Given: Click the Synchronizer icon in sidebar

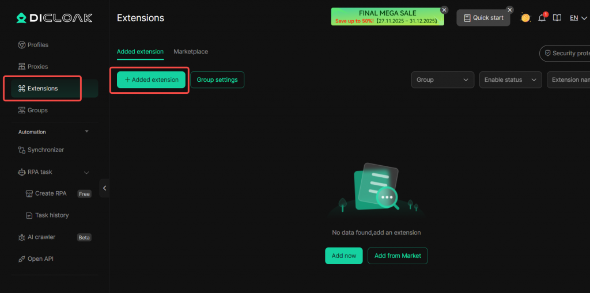Looking at the screenshot, I should click(22, 150).
